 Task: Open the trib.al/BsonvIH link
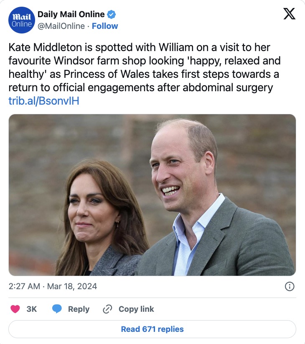pos(44,101)
